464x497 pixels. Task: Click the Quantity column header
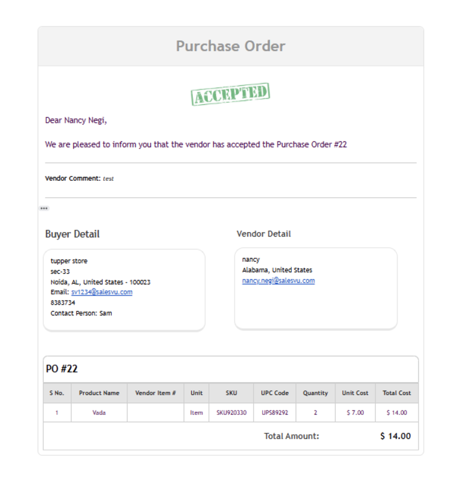(x=315, y=393)
